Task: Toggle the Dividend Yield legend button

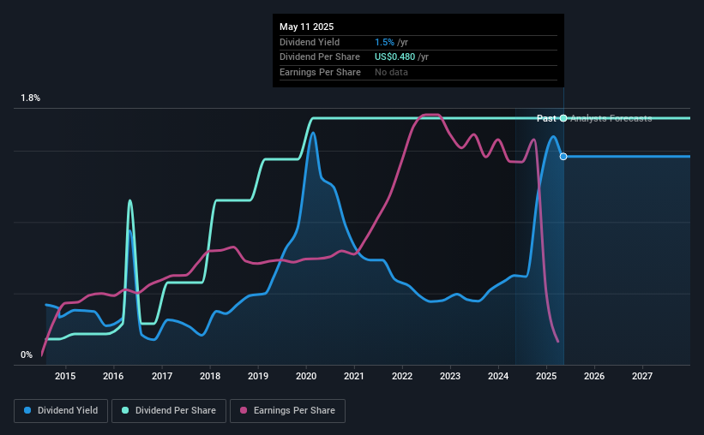Action: pos(61,411)
